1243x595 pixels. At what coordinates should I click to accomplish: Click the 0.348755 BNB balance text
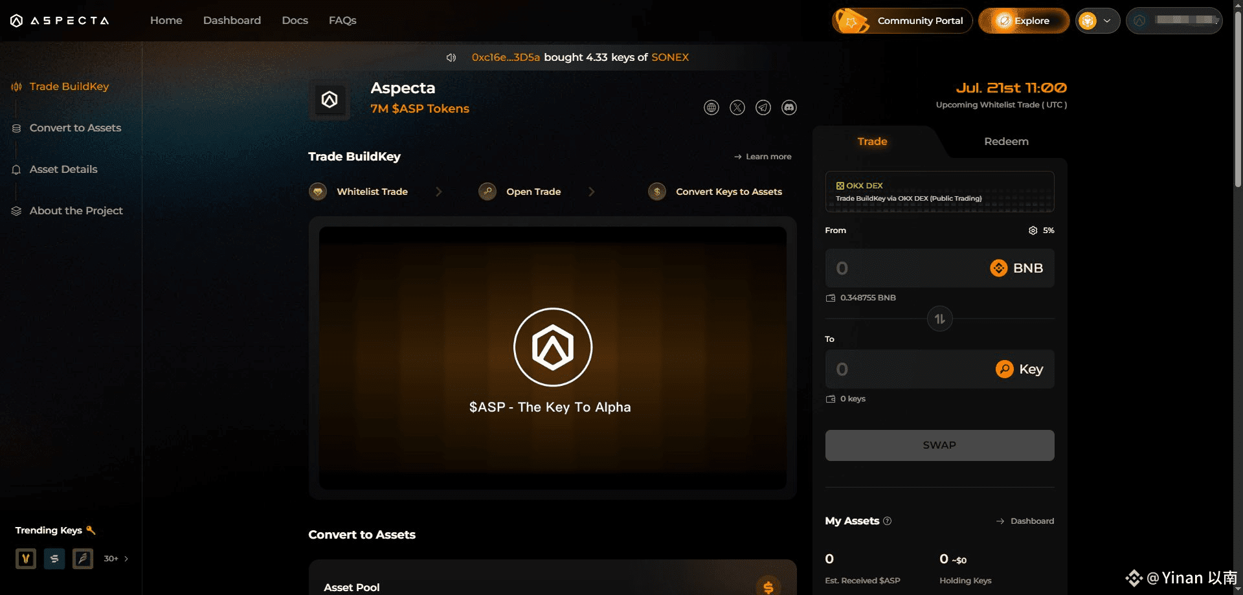tap(868, 298)
